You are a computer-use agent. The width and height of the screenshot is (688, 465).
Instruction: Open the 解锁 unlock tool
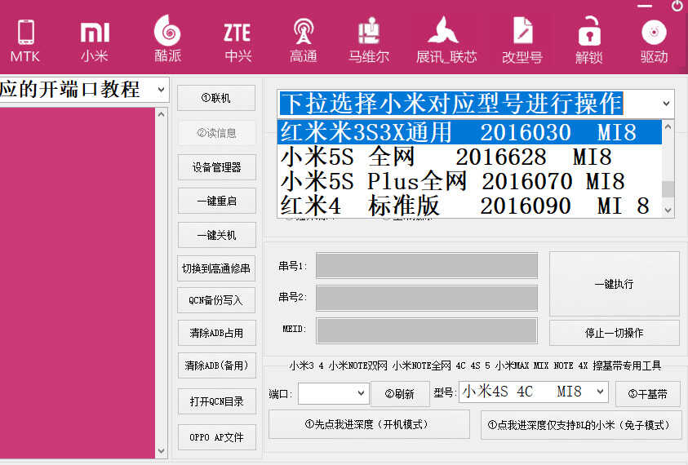588,40
